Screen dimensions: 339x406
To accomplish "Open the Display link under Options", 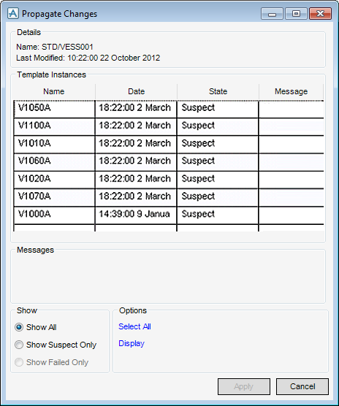I will point(132,343).
